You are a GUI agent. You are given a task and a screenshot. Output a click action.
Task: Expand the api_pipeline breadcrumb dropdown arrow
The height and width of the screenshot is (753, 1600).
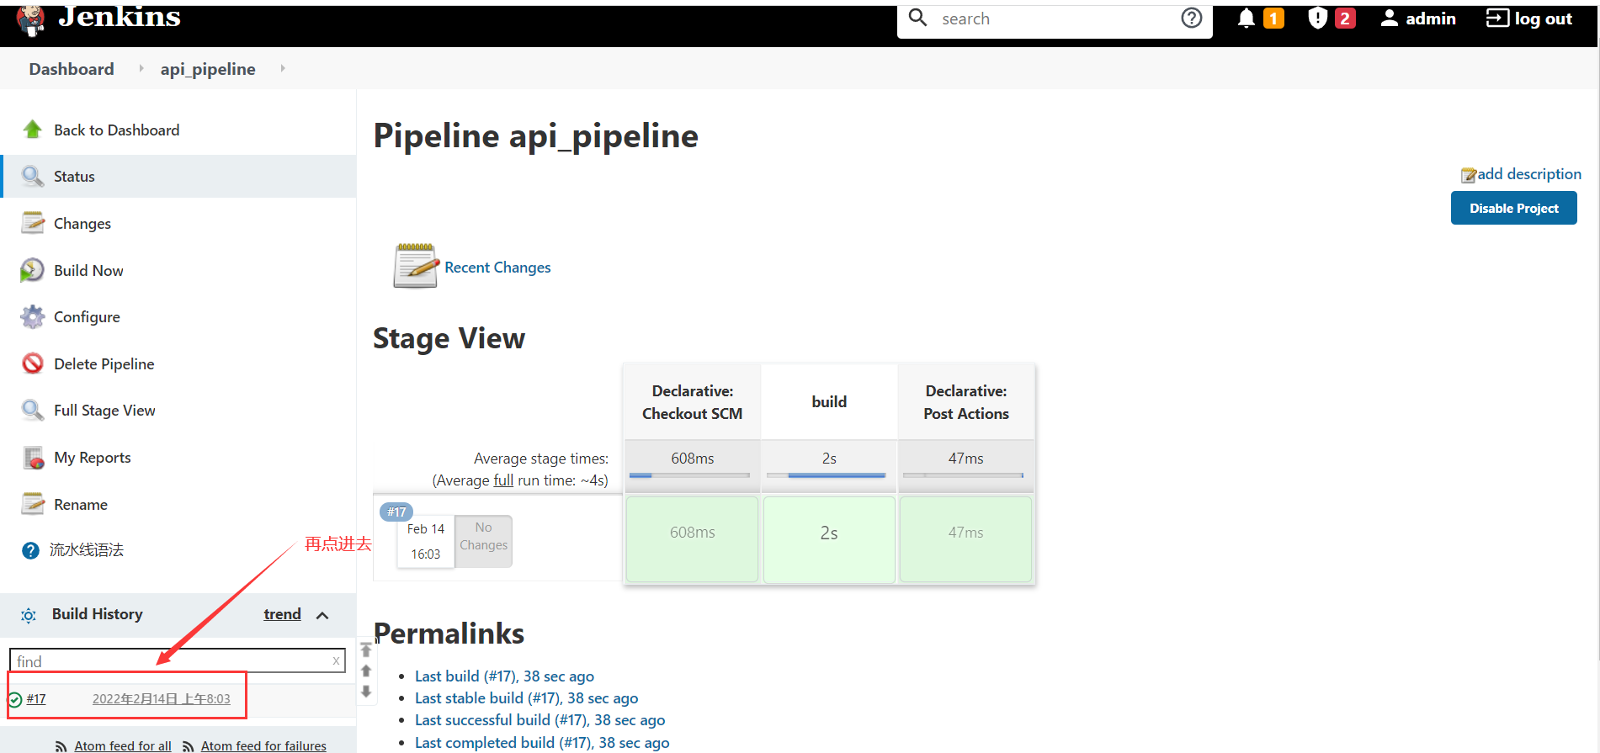click(x=283, y=69)
